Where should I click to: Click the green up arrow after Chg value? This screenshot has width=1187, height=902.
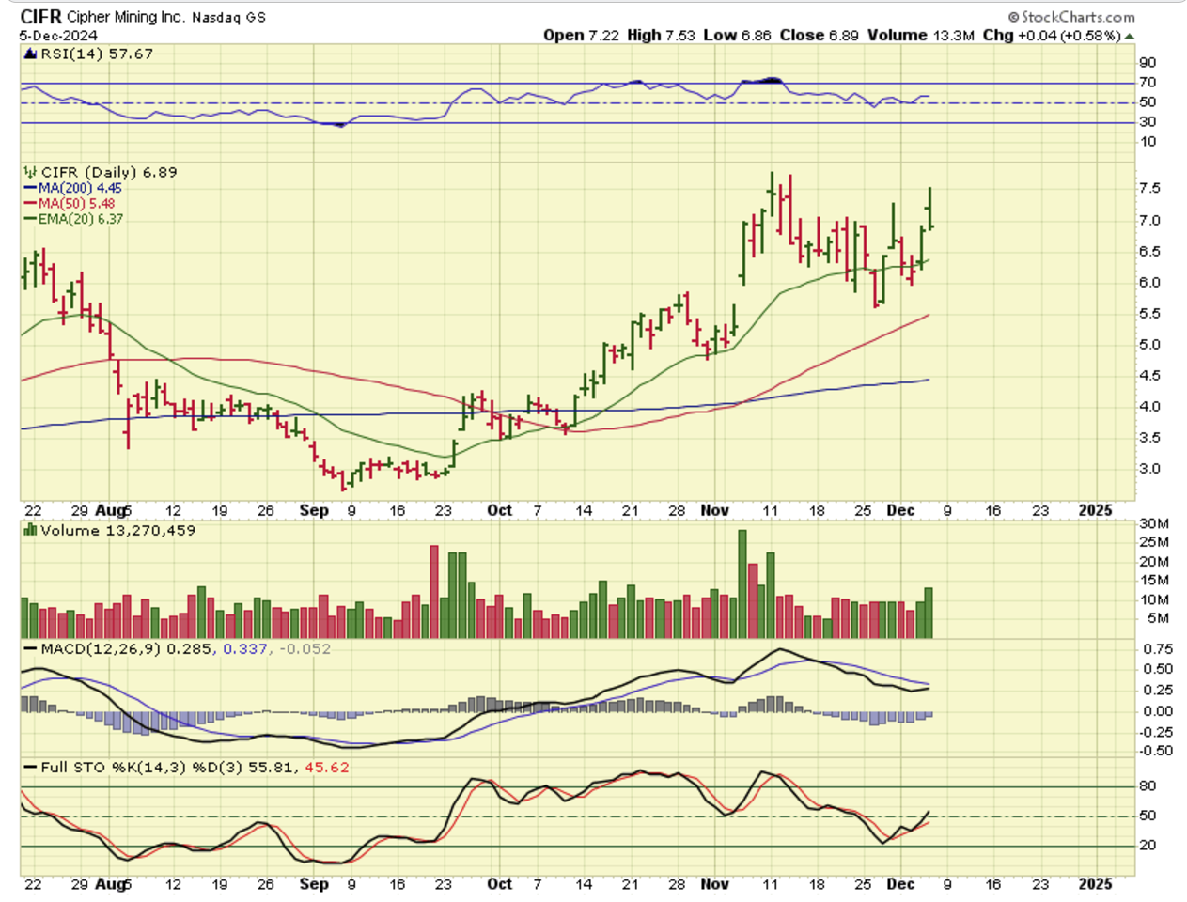1130,36
